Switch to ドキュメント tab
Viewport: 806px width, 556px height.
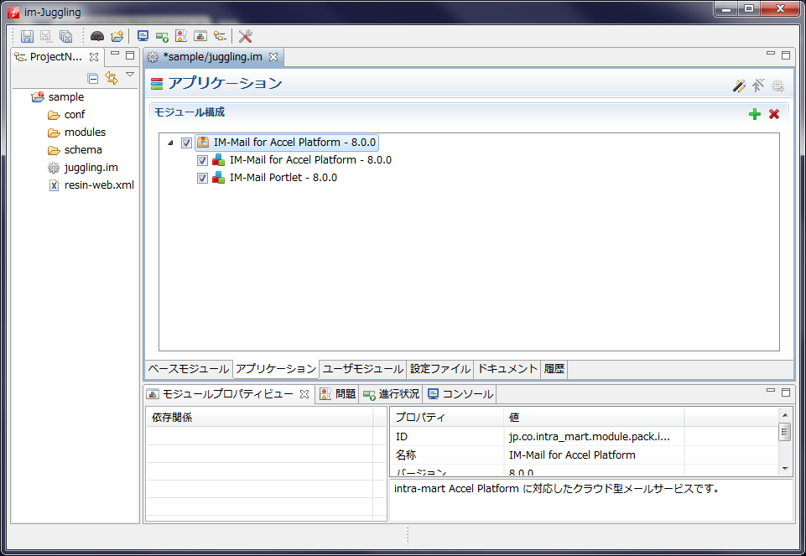click(507, 369)
